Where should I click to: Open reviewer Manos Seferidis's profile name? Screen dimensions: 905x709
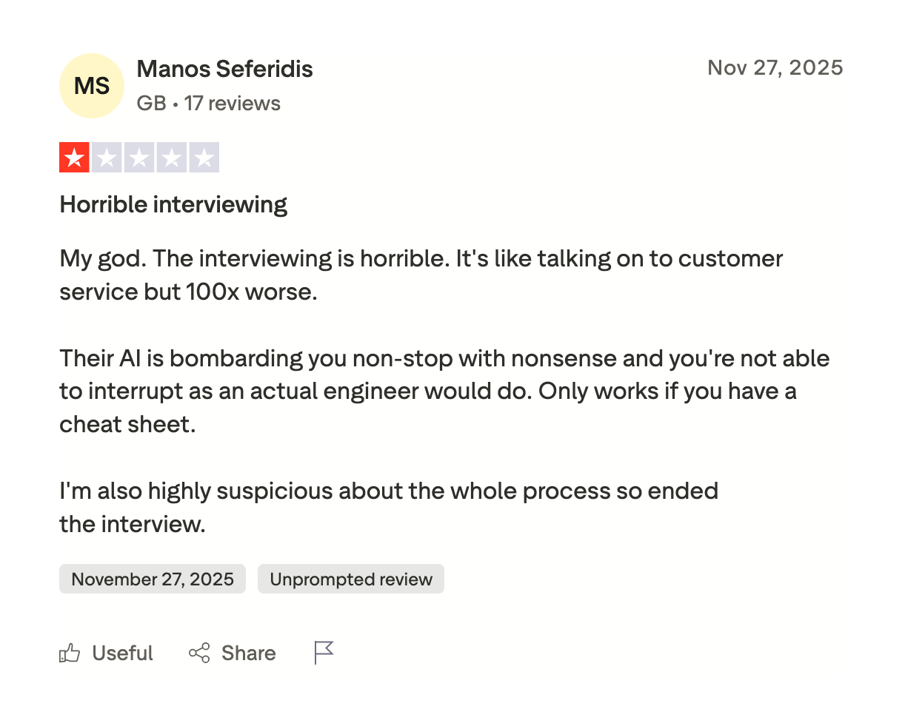pos(225,69)
